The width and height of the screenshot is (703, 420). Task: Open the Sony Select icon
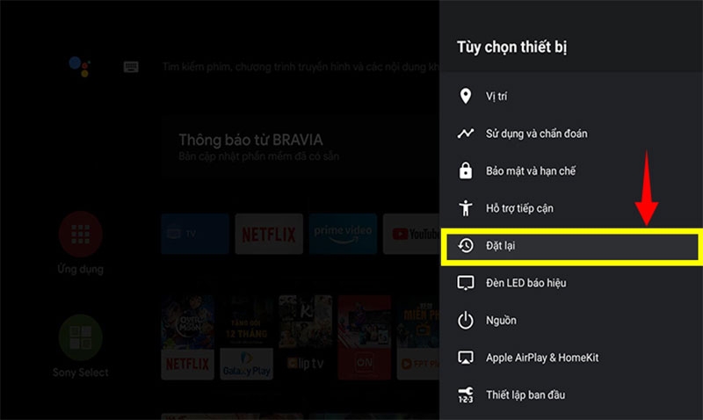click(81, 337)
